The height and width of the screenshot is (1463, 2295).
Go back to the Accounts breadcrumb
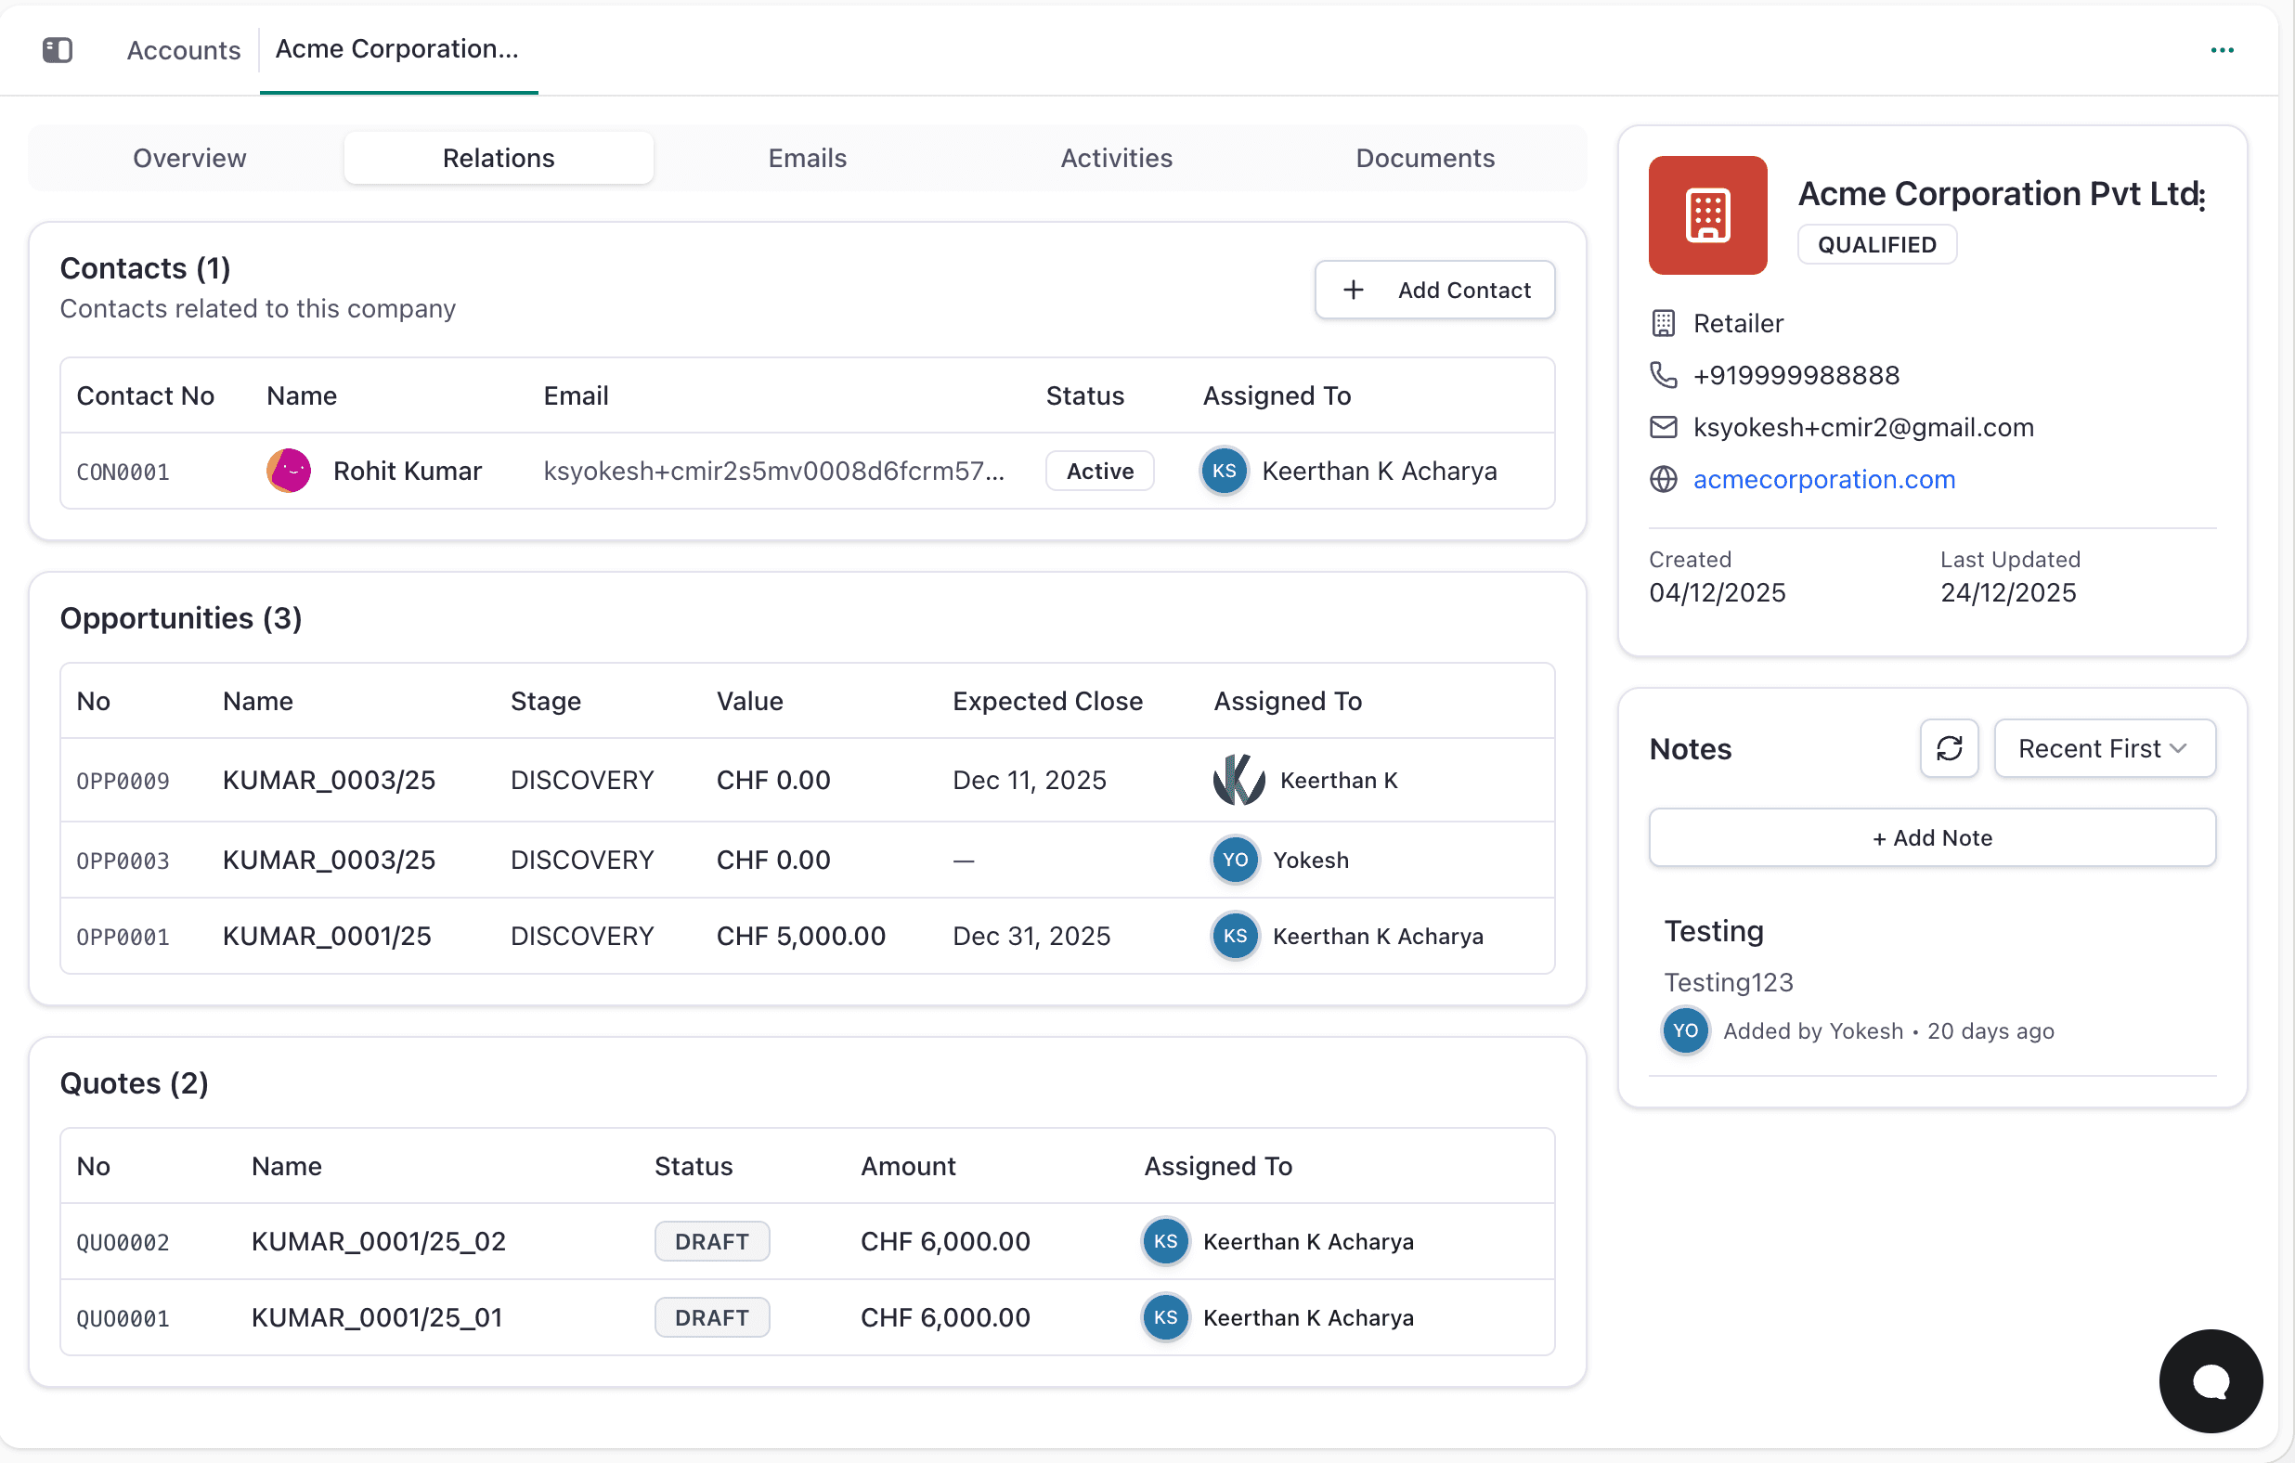point(183,49)
